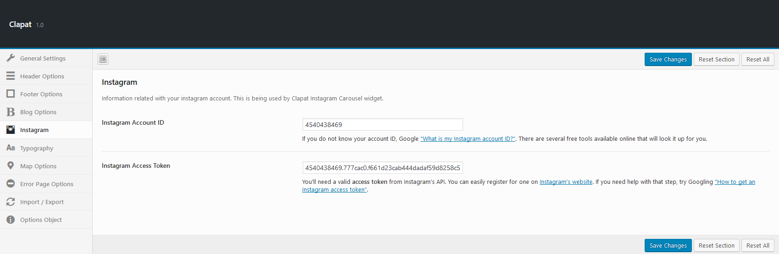The width and height of the screenshot is (779, 254).
Task: Click the bottom Reset All button
Action: pyautogui.click(x=758, y=245)
